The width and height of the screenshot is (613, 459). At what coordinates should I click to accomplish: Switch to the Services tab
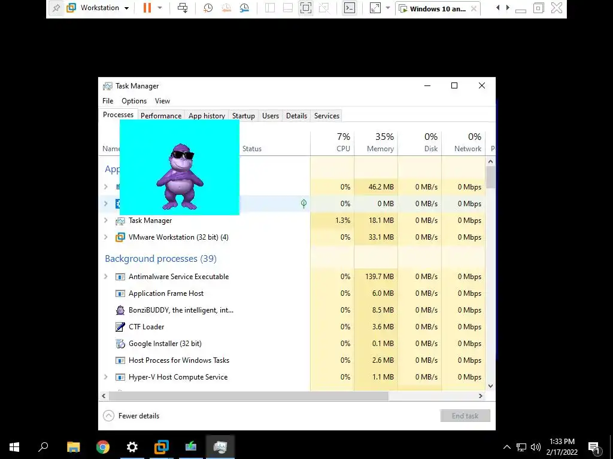tap(326, 115)
